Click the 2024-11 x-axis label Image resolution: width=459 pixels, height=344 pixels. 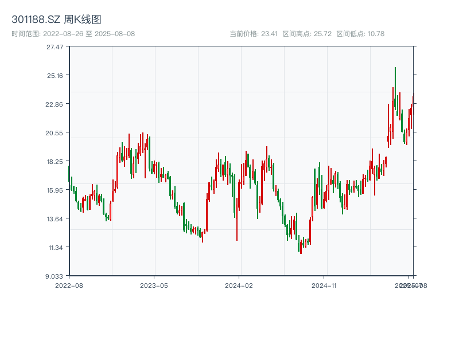point(324,286)
